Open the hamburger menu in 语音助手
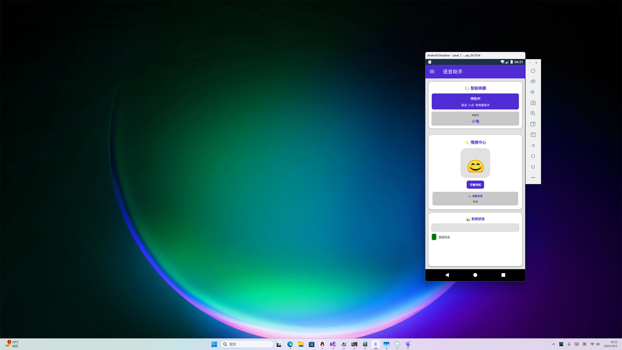 [432, 72]
